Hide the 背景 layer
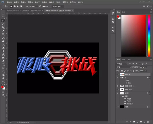The width and height of the screenshot is (153, 124). [x=118, y=107]
